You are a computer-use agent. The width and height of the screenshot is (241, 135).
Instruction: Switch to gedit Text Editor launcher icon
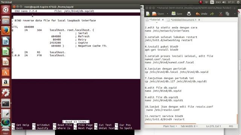[6, 114]
